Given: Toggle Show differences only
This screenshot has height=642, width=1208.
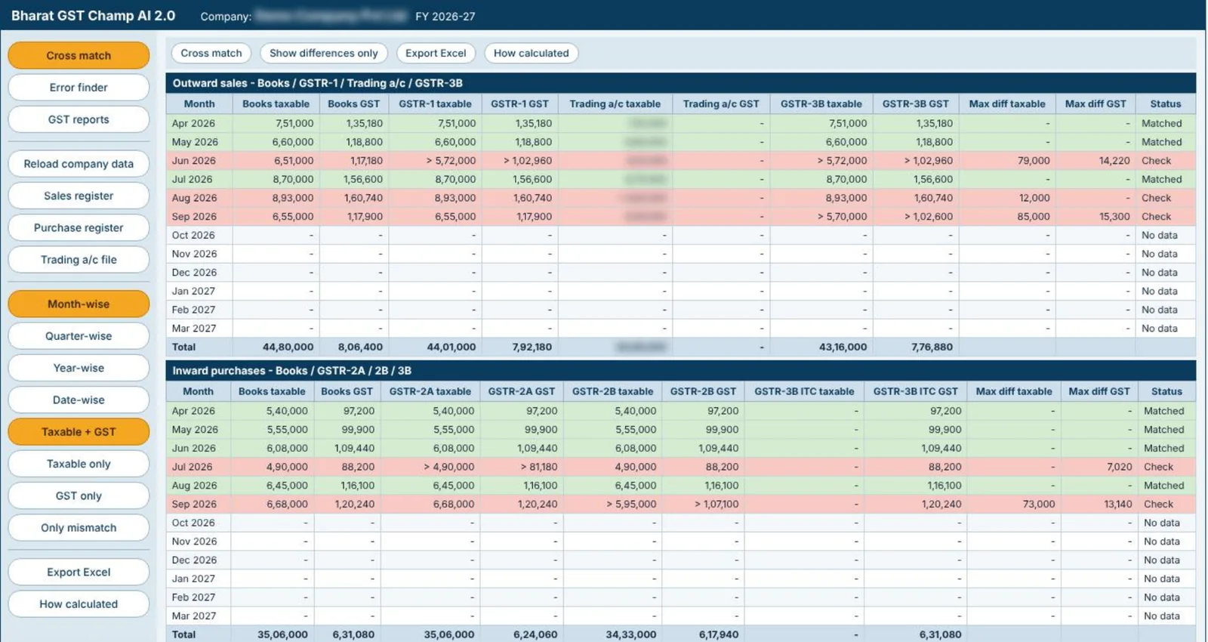Looking at the screenshot, I should tap(324, 53).
